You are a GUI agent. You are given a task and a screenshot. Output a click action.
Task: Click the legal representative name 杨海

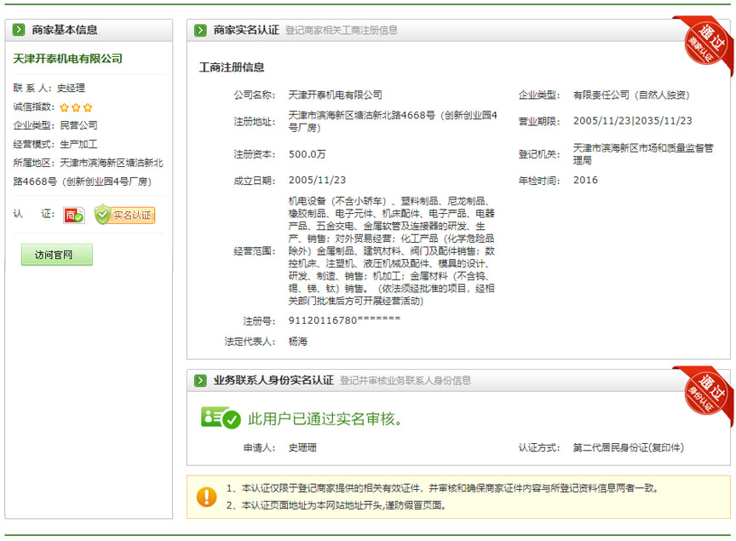tap(298, 342)
